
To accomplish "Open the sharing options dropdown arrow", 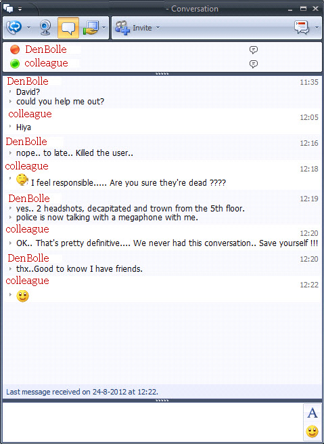I will pos(103,28).
